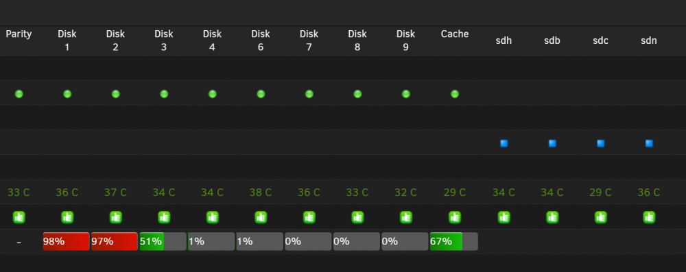Click the thumbs-up health icon for sdc

click(x=600, y=217)
